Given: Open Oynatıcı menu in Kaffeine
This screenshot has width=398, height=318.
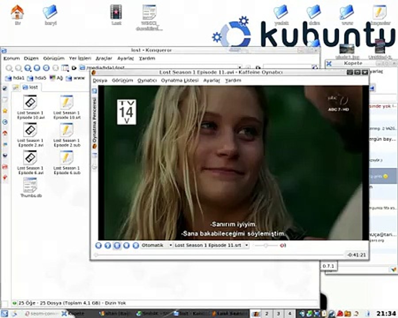Looking at the screenshot, I should 147,80.
